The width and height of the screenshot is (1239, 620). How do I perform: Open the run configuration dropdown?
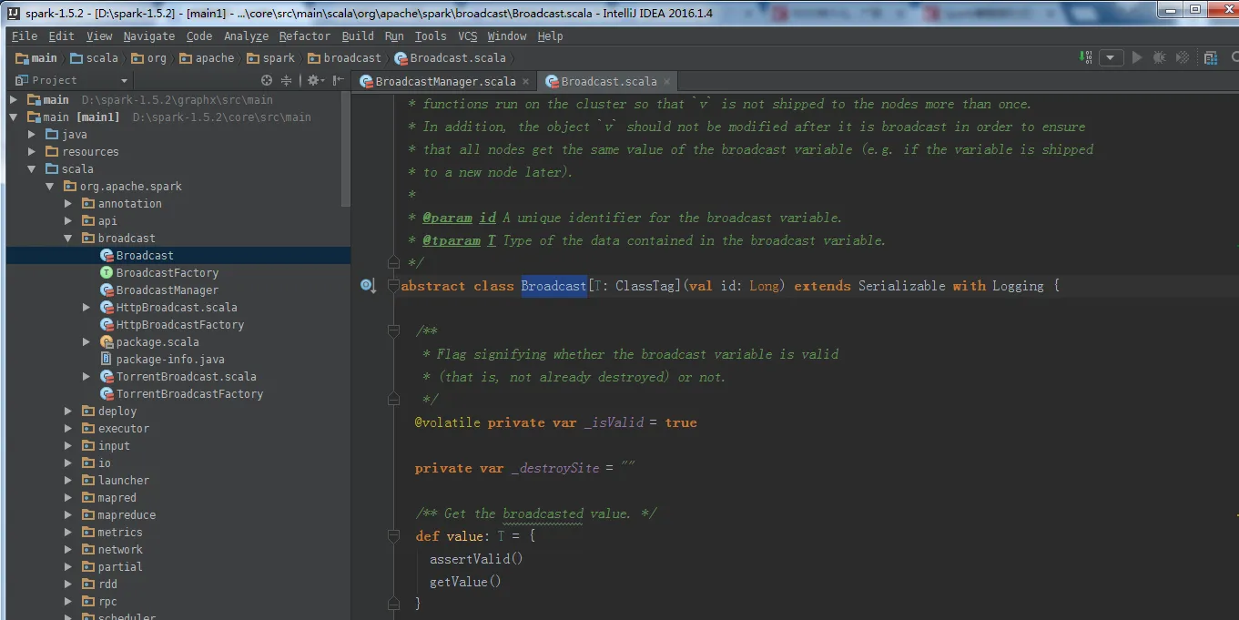(1111, 57)
